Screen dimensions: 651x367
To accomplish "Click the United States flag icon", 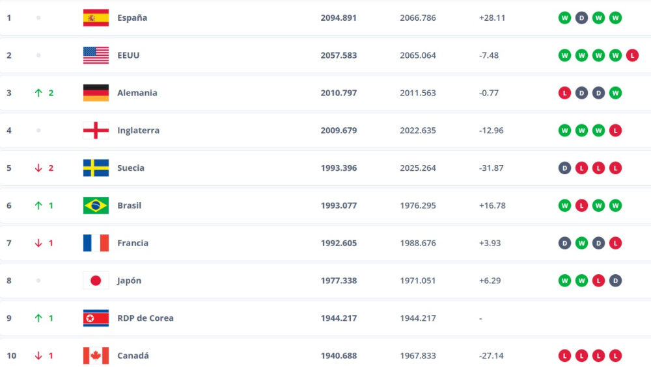I will click(96, 55).
